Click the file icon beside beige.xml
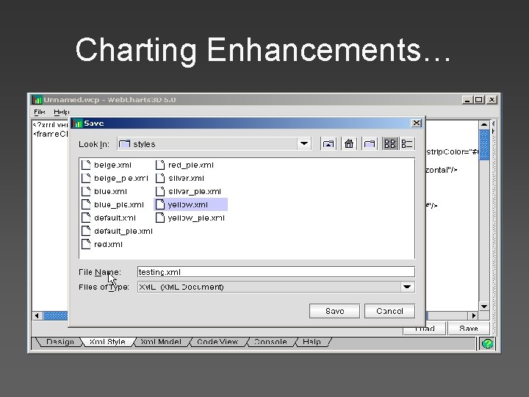The height and width of the screenshot is (397, 529). click(x=86, y=165)
